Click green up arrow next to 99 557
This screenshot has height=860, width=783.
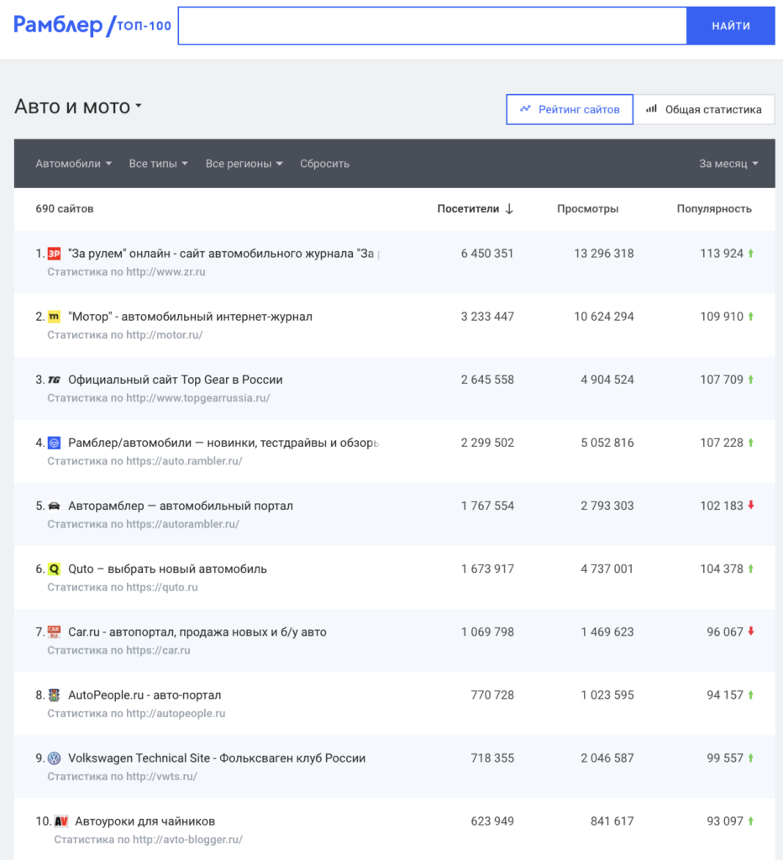[x=750, y=758]
